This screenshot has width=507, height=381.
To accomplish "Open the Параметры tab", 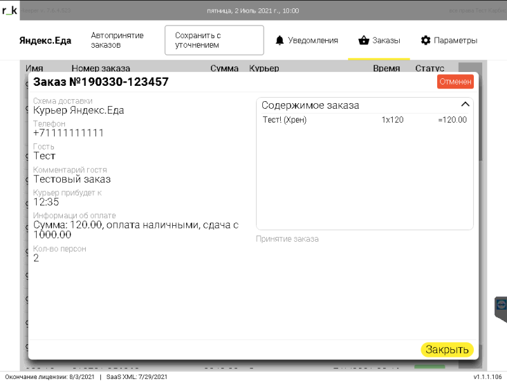I will tap(449, 40).
